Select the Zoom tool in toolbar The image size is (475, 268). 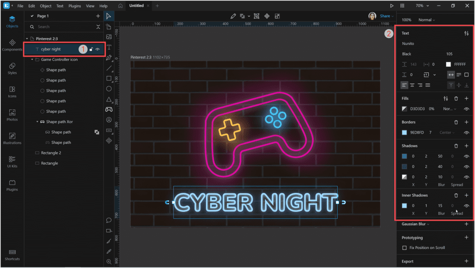click(x=109, y=262)
